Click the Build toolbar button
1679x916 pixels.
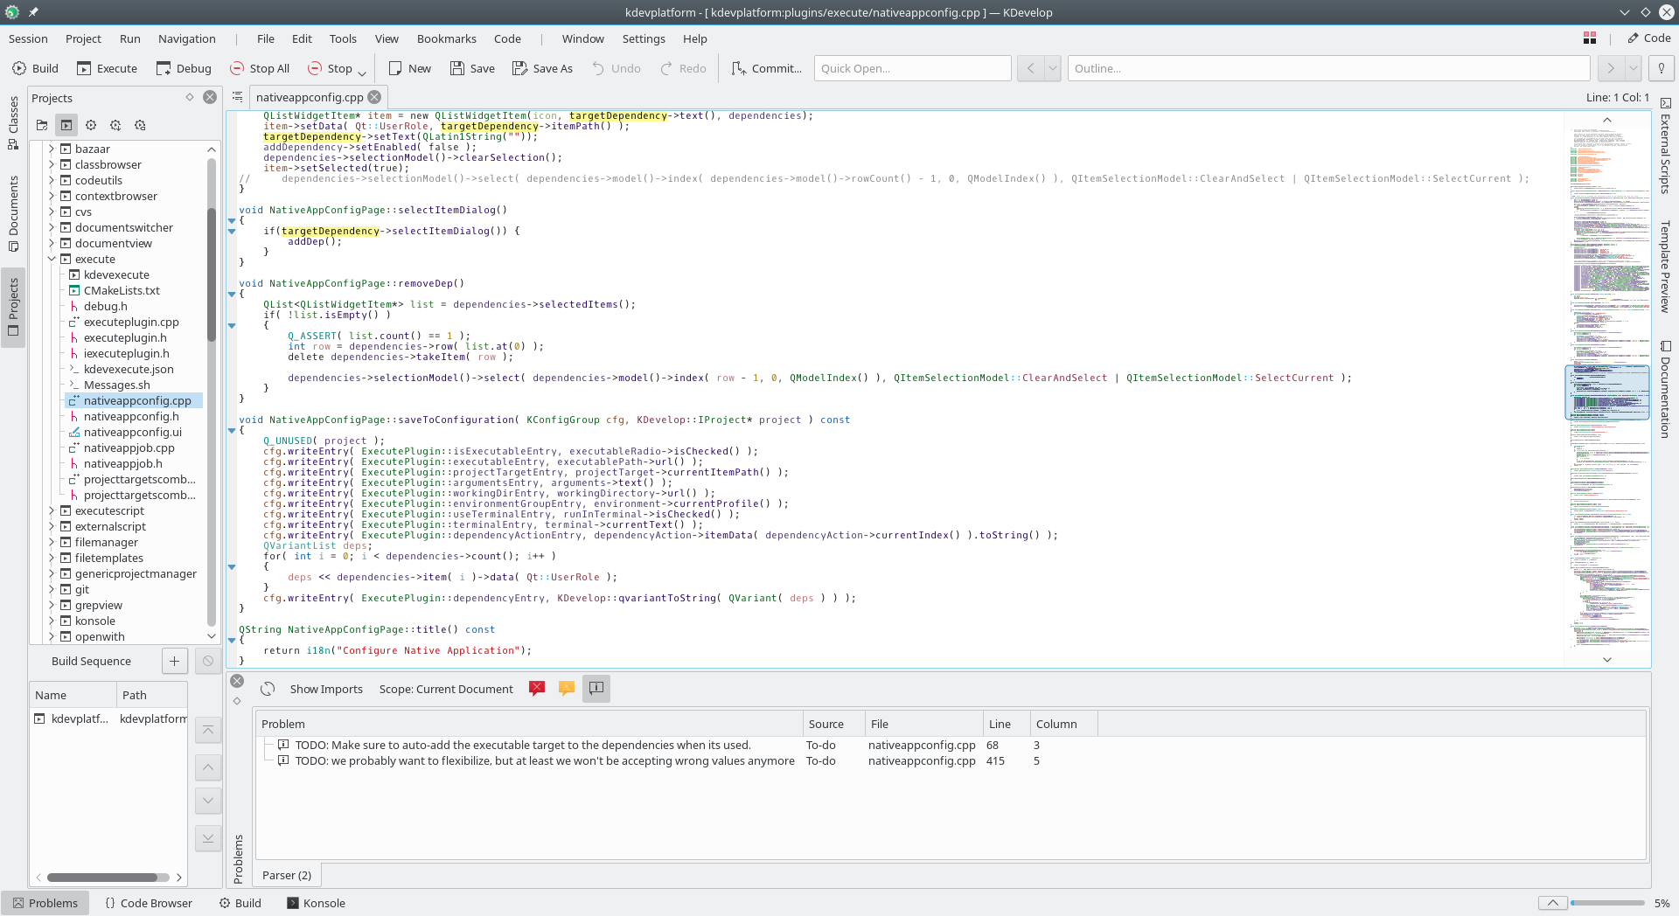point(35,68)
